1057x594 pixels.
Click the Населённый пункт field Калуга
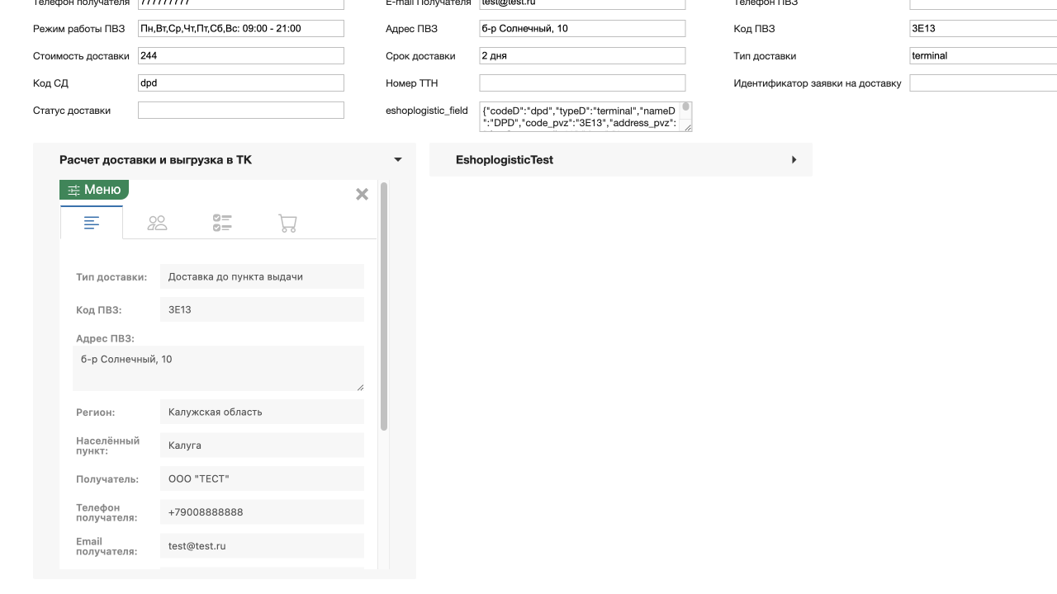[x=261, y=445]
